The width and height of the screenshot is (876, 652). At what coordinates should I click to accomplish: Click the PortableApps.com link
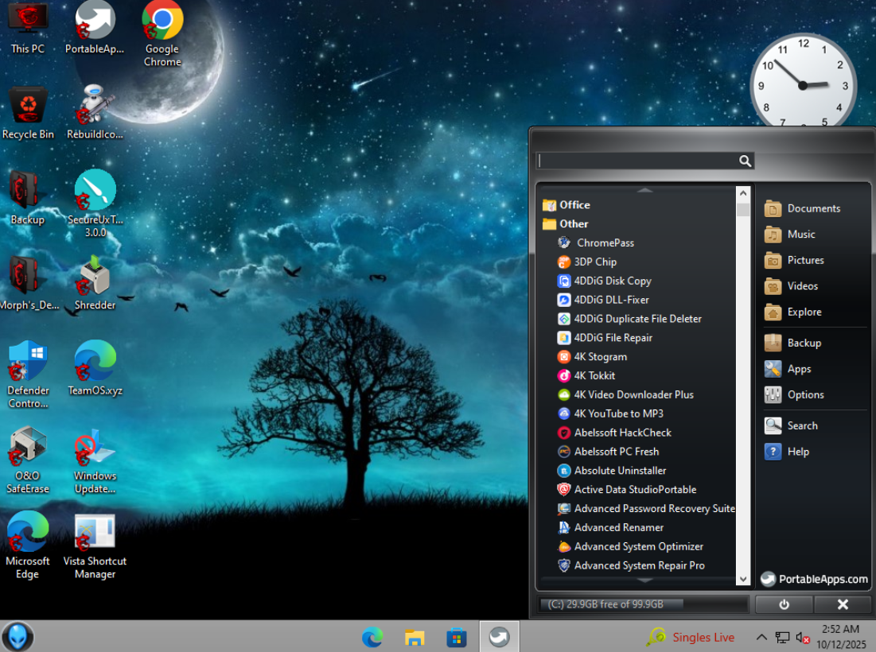coord(814,579)
